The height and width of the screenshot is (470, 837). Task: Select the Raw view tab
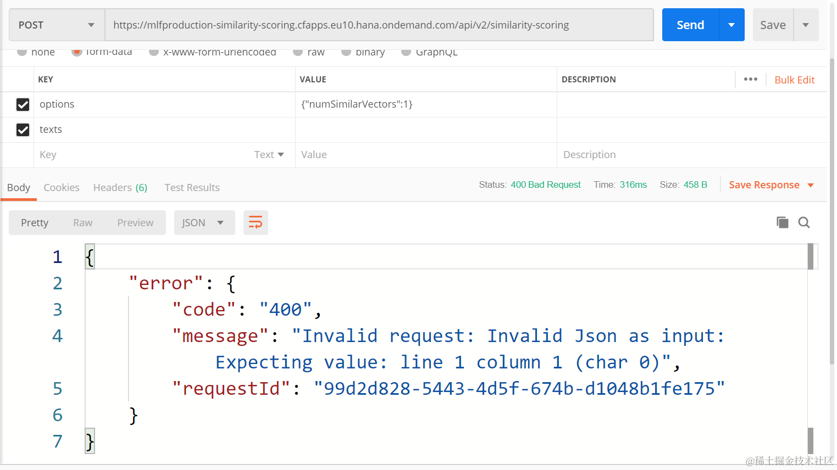(x=82, y=222)
